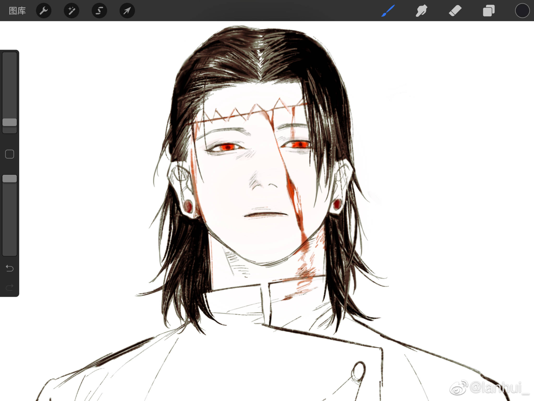Activate the Transform arrow tool
This screenshot has width=534, height=401.
tap(127, 11)
